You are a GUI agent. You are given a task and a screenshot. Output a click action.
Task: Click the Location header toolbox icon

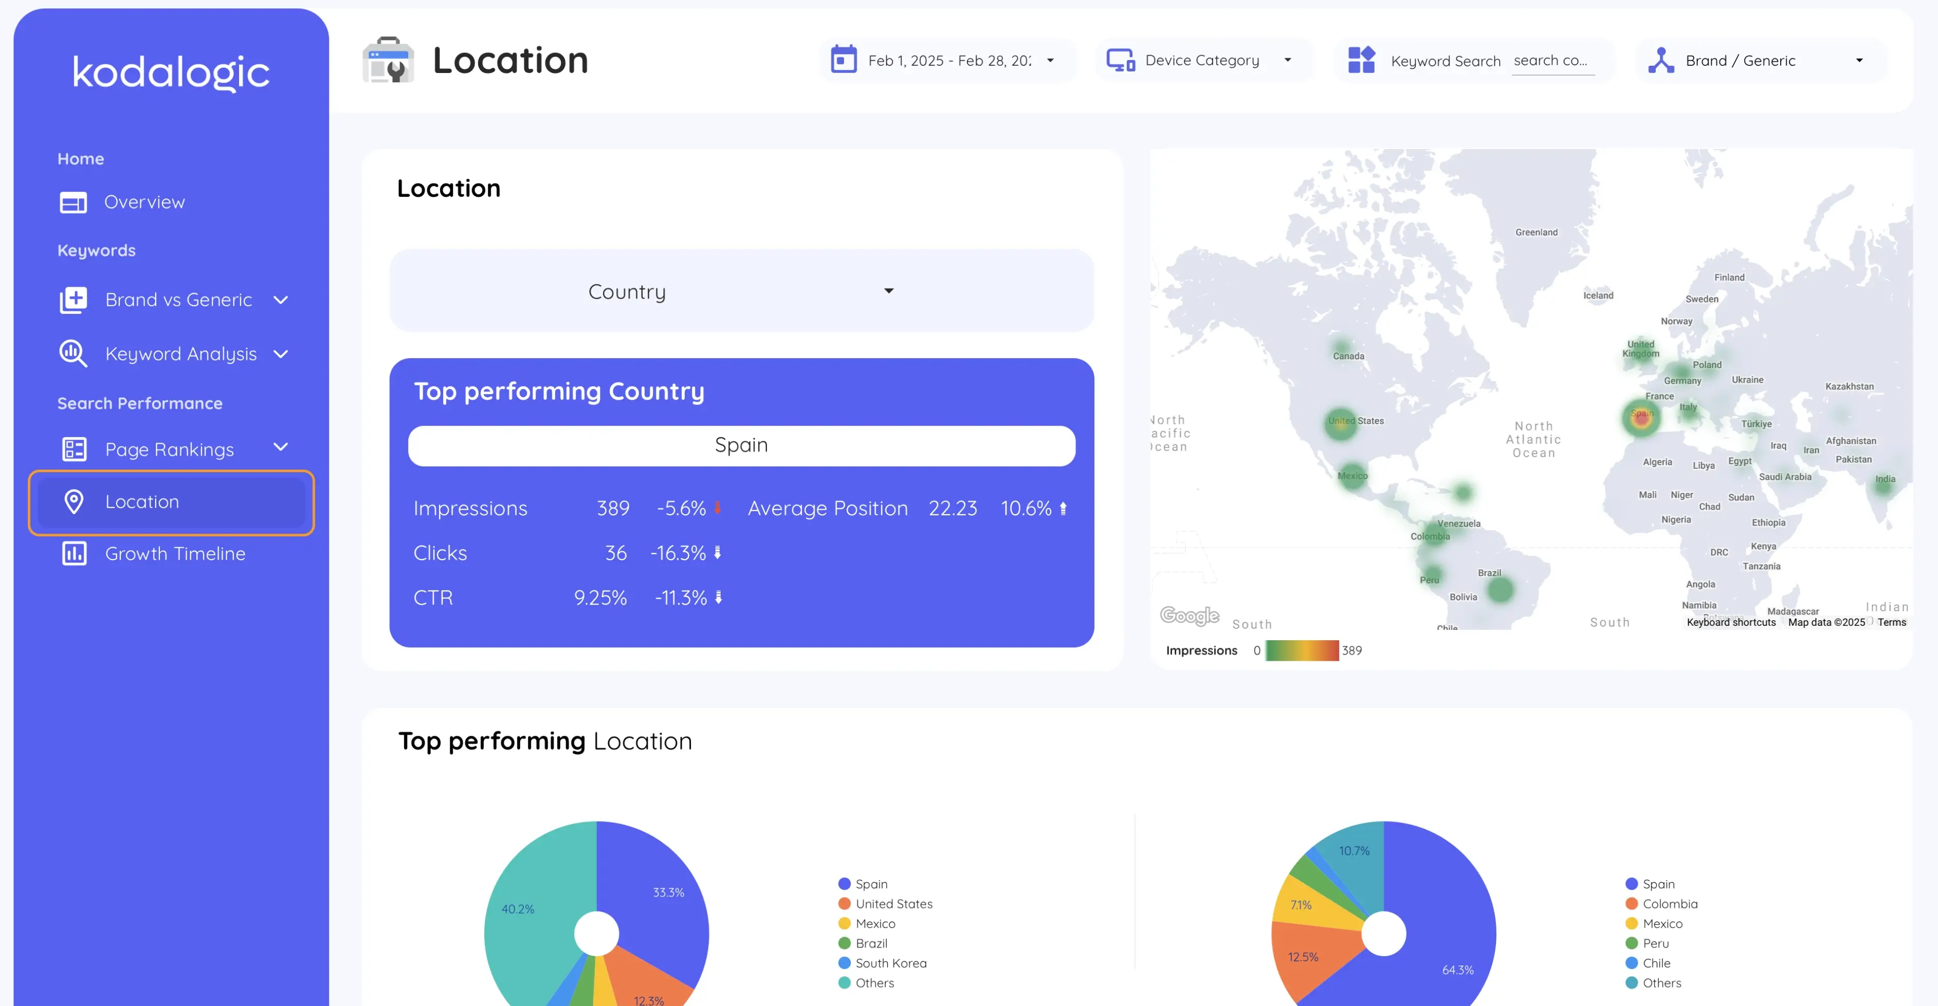pyautogui.click(x=388, y=60)
